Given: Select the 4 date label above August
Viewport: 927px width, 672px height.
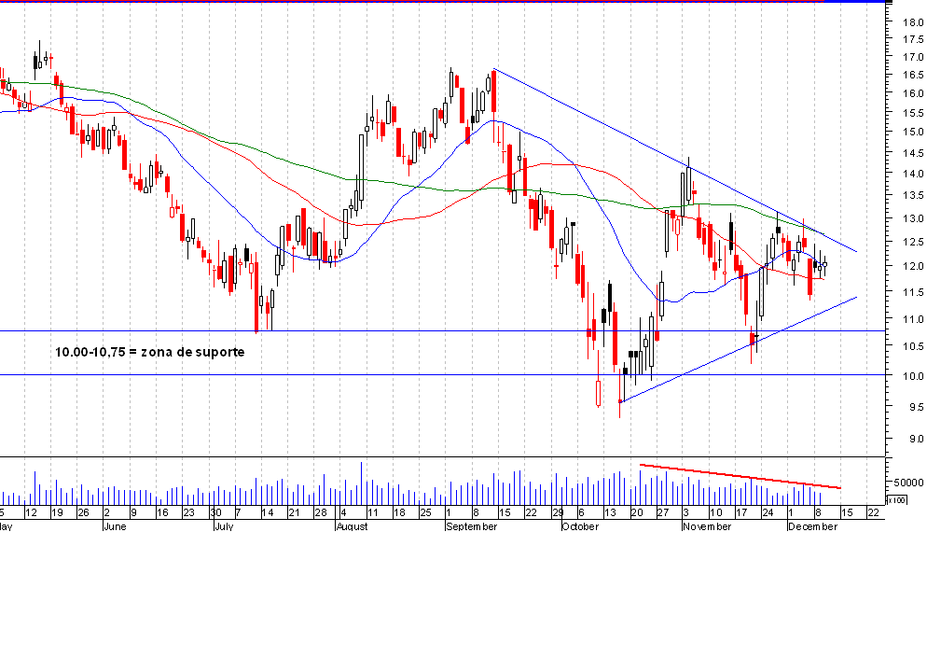Looking at the screenshot, I should click(x=344, y=513).
